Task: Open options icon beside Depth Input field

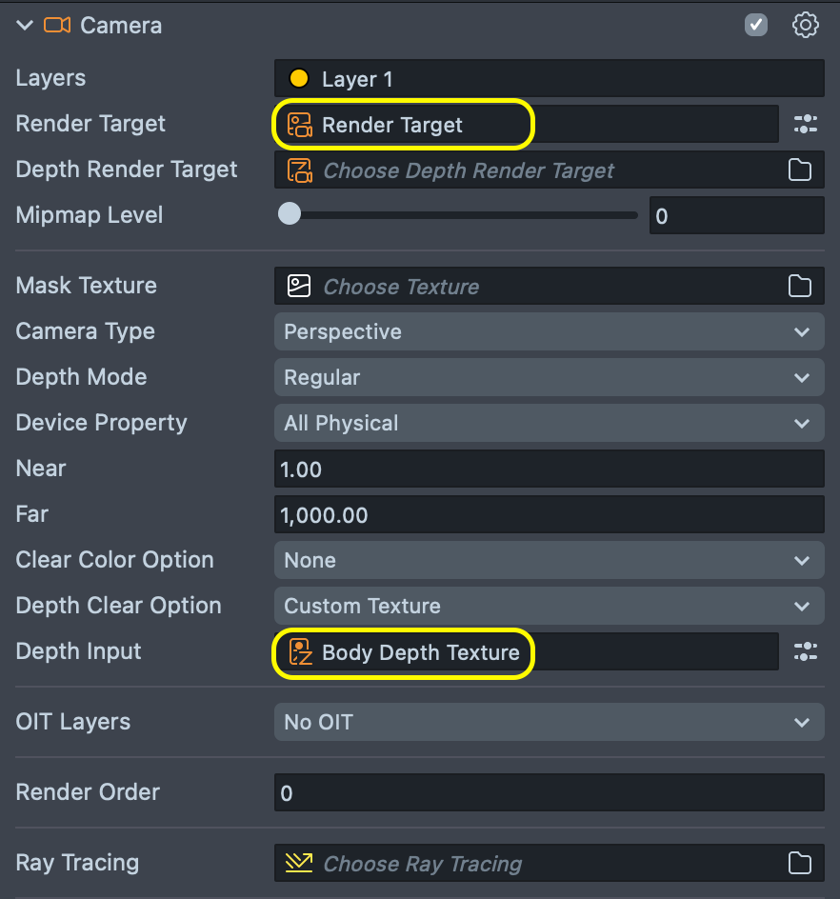Action: (x=805, y=651)
